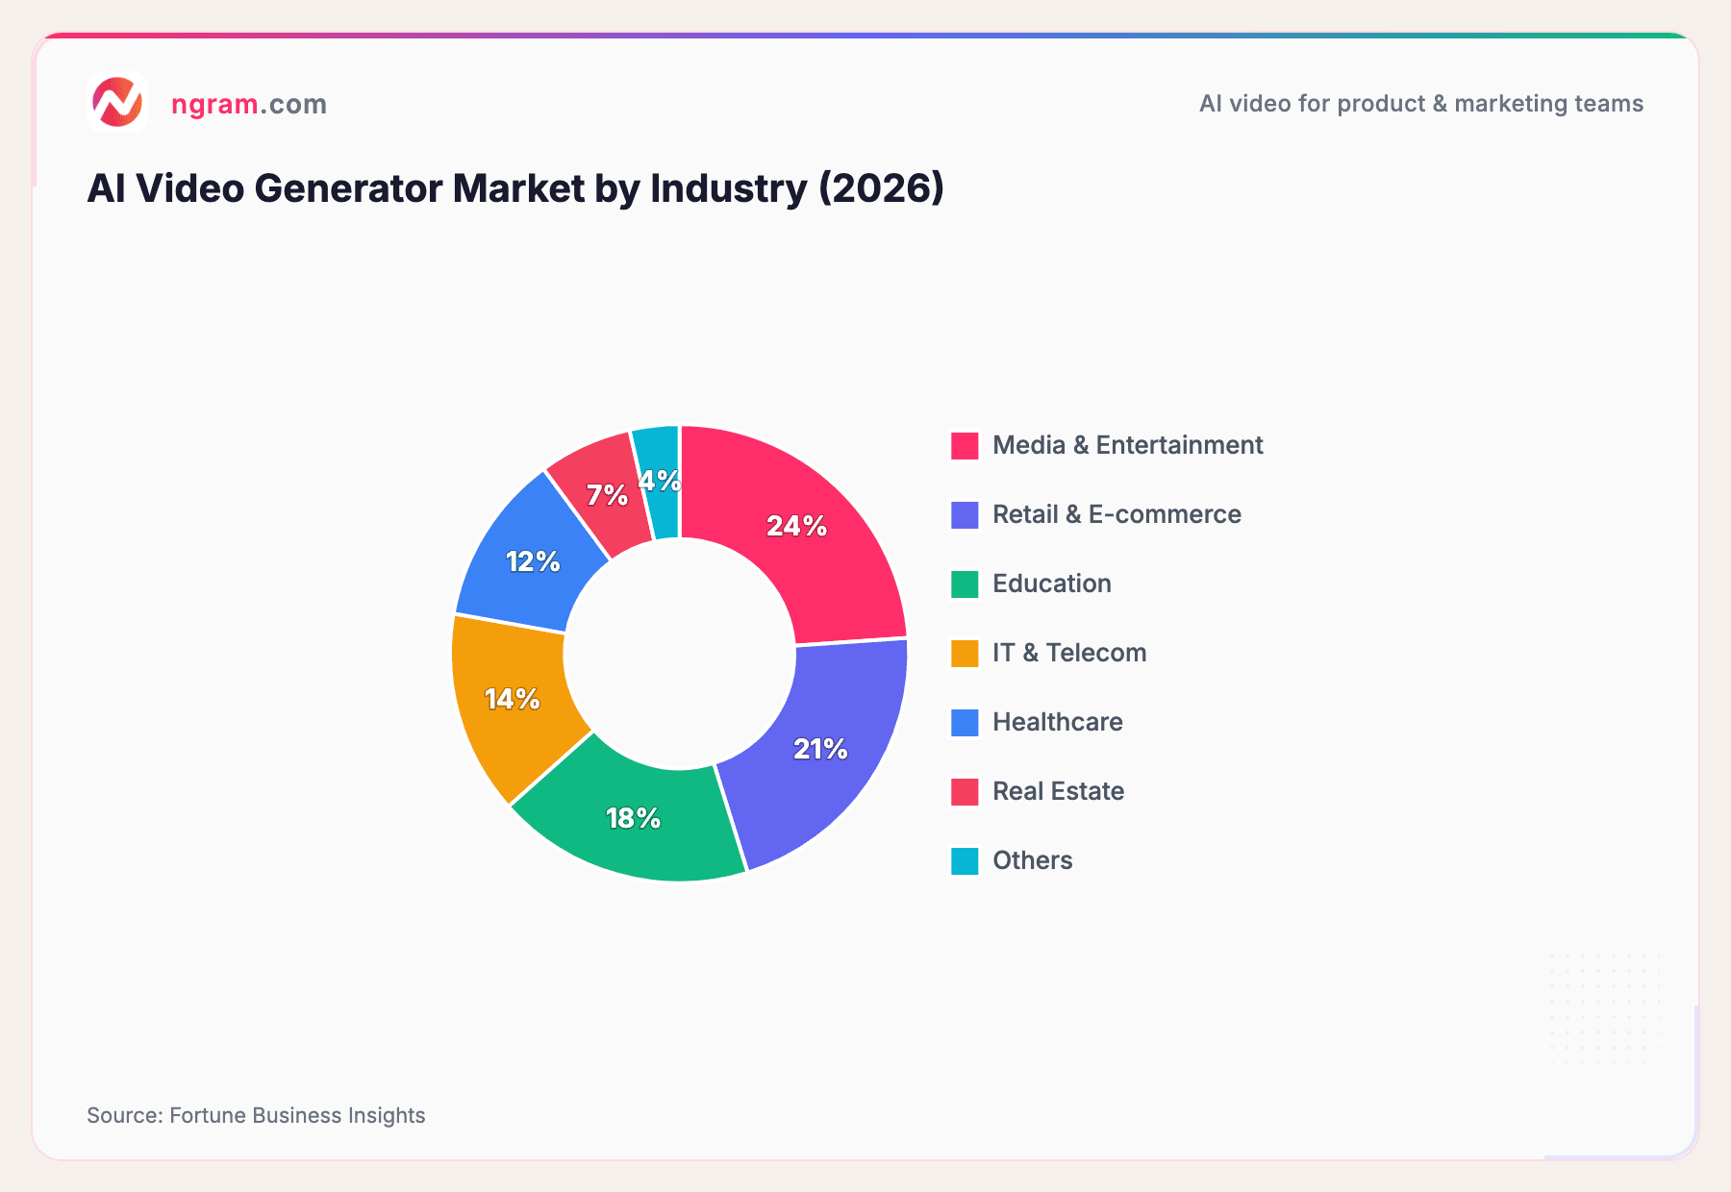Select the Others legend swatch
The image size is (1731, 1192).
963,859
